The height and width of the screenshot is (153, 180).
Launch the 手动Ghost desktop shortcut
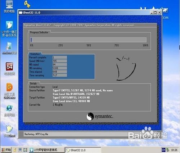tap(9, 131)
